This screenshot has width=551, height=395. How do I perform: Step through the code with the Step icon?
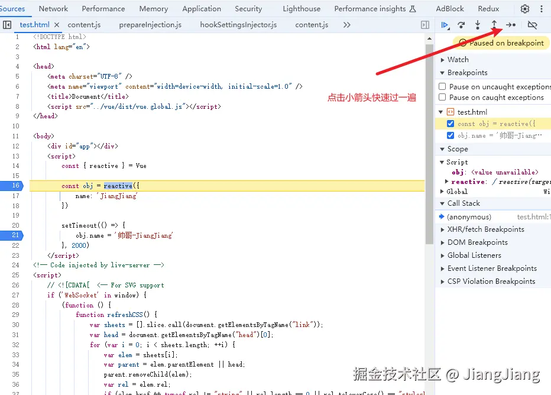[511, 25]
